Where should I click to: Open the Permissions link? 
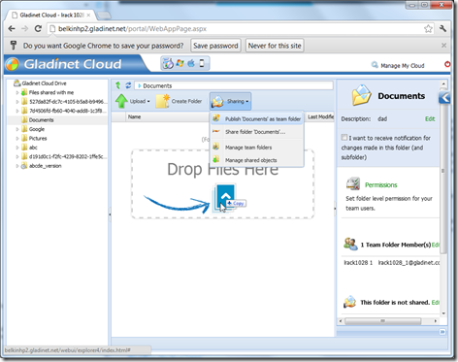[x=380, y=184]
